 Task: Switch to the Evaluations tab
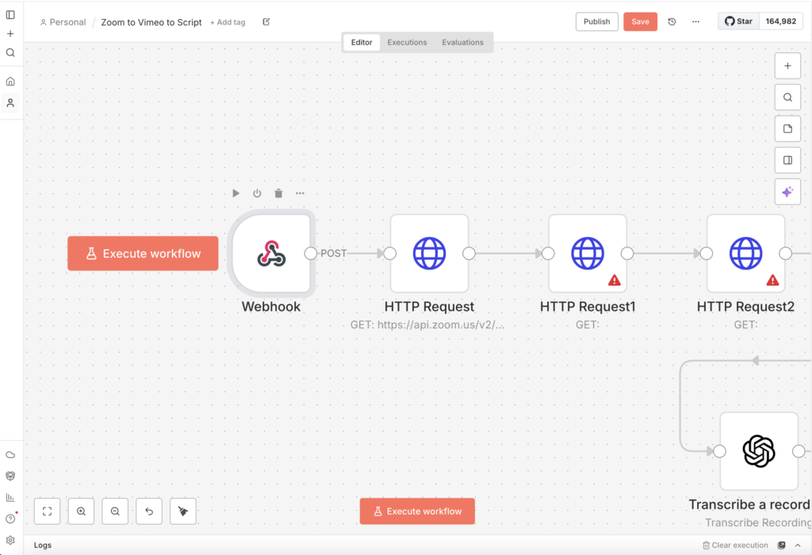click(463, 42)
